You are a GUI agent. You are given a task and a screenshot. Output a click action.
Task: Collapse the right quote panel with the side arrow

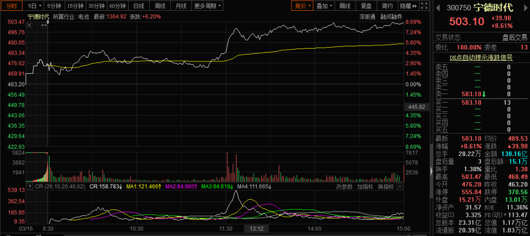coord(431,171)
